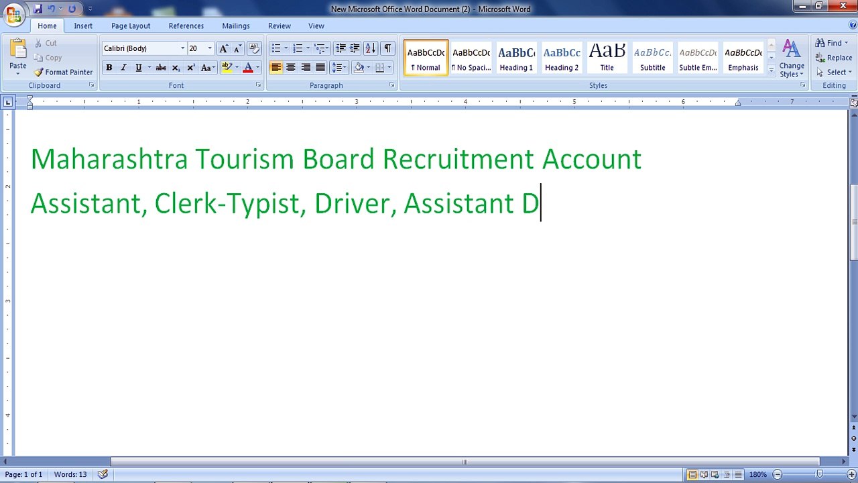The image size is (858, 483).
Task: Apply the Title style
Action: click(x=607, y=58)
